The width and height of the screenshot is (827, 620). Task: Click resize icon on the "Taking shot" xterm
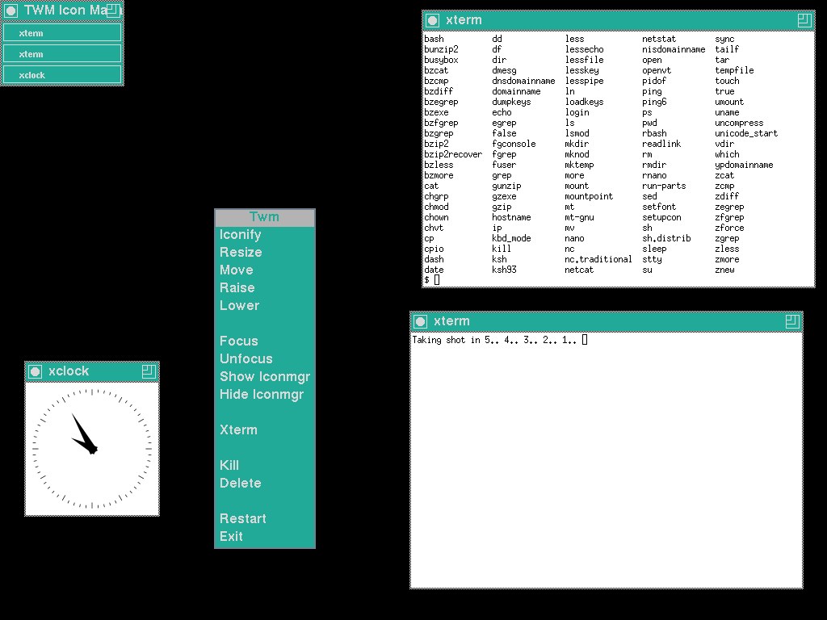pyautogui.click(x=791, y=321)
